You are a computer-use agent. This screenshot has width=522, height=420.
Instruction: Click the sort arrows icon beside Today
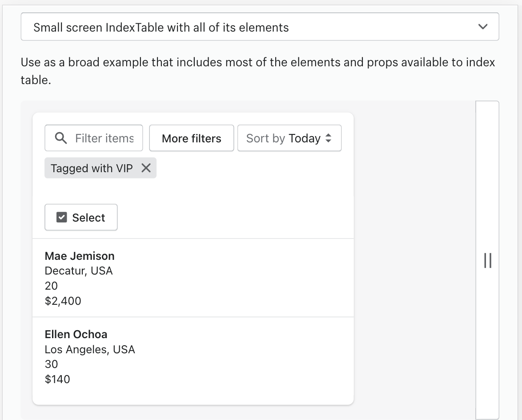(328, 138)
